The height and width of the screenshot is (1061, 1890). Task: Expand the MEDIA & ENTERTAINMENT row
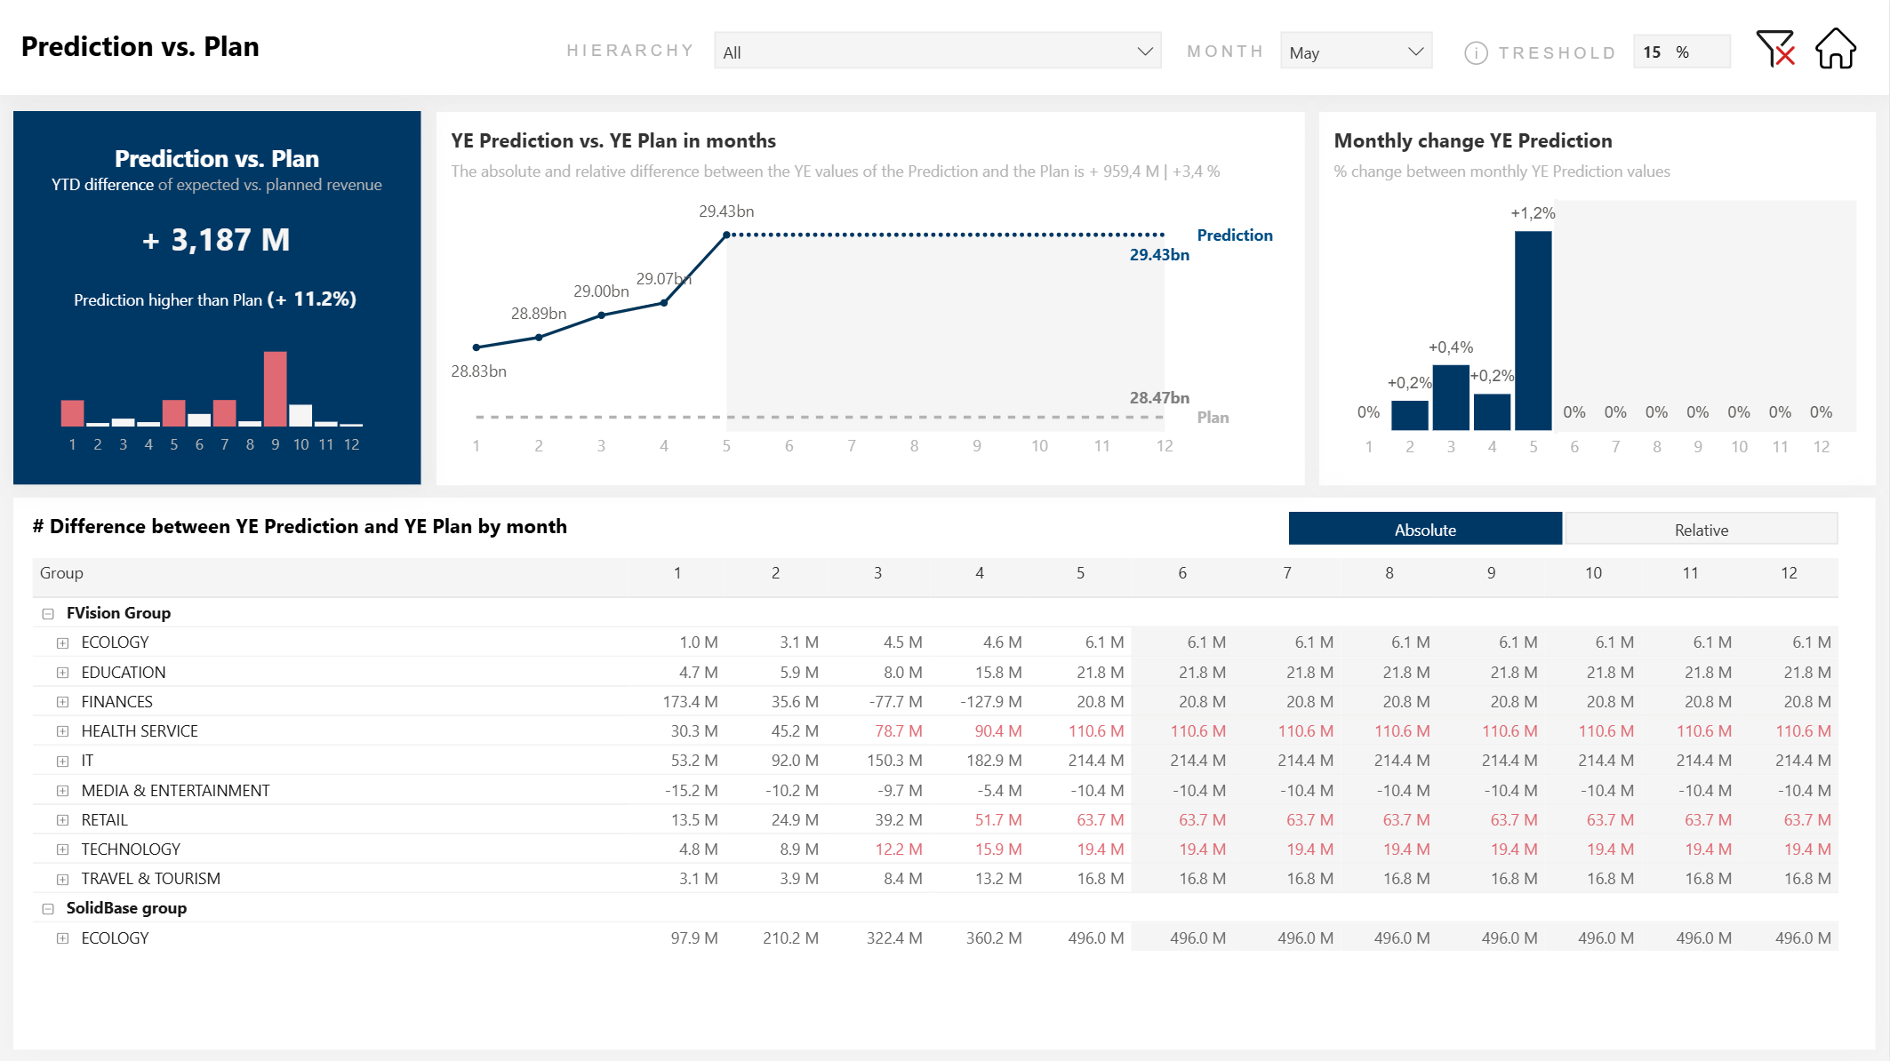click(x=61, y=790)
